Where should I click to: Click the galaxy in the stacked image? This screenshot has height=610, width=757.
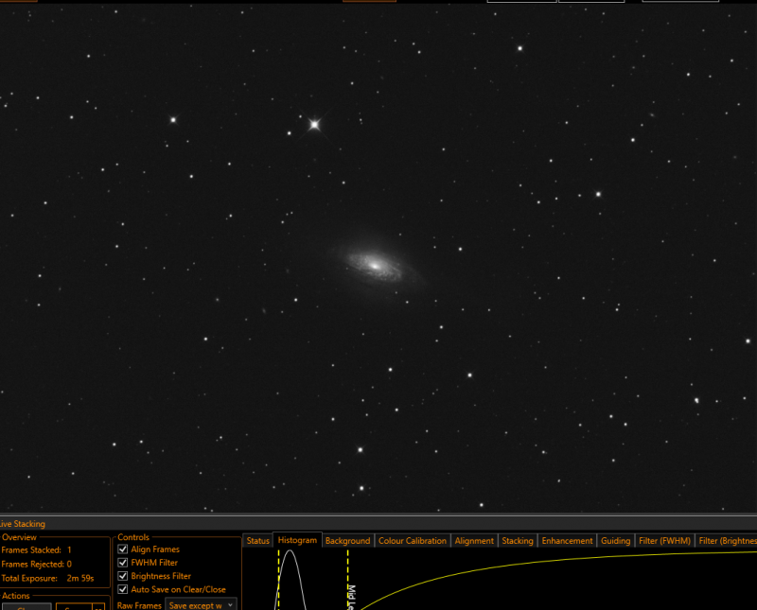tap(375, 265)
